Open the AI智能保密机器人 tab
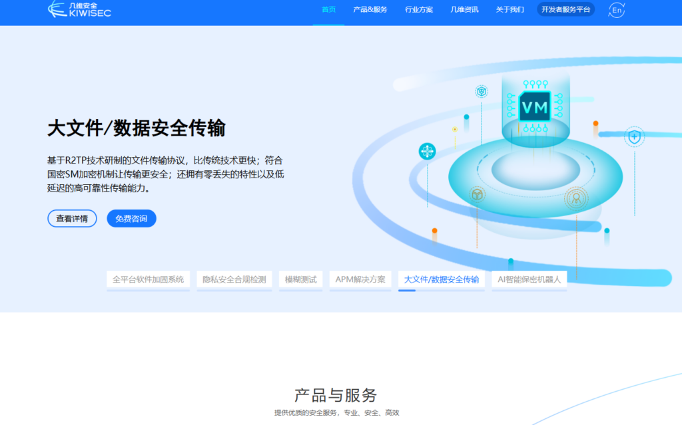The width and height of the screenshot is (682, 425). pyautogui.click(x=528, y=280)
